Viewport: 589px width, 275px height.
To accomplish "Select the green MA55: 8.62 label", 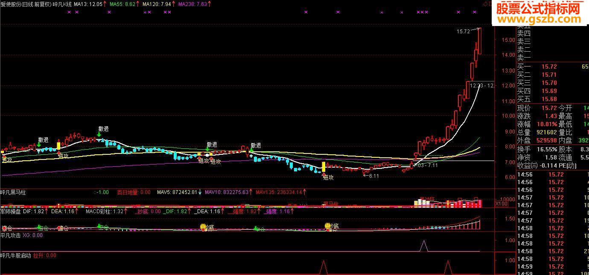I will click(x=124, y=4).
